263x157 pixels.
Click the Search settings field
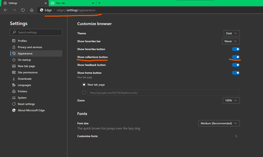tap(36, 32)
